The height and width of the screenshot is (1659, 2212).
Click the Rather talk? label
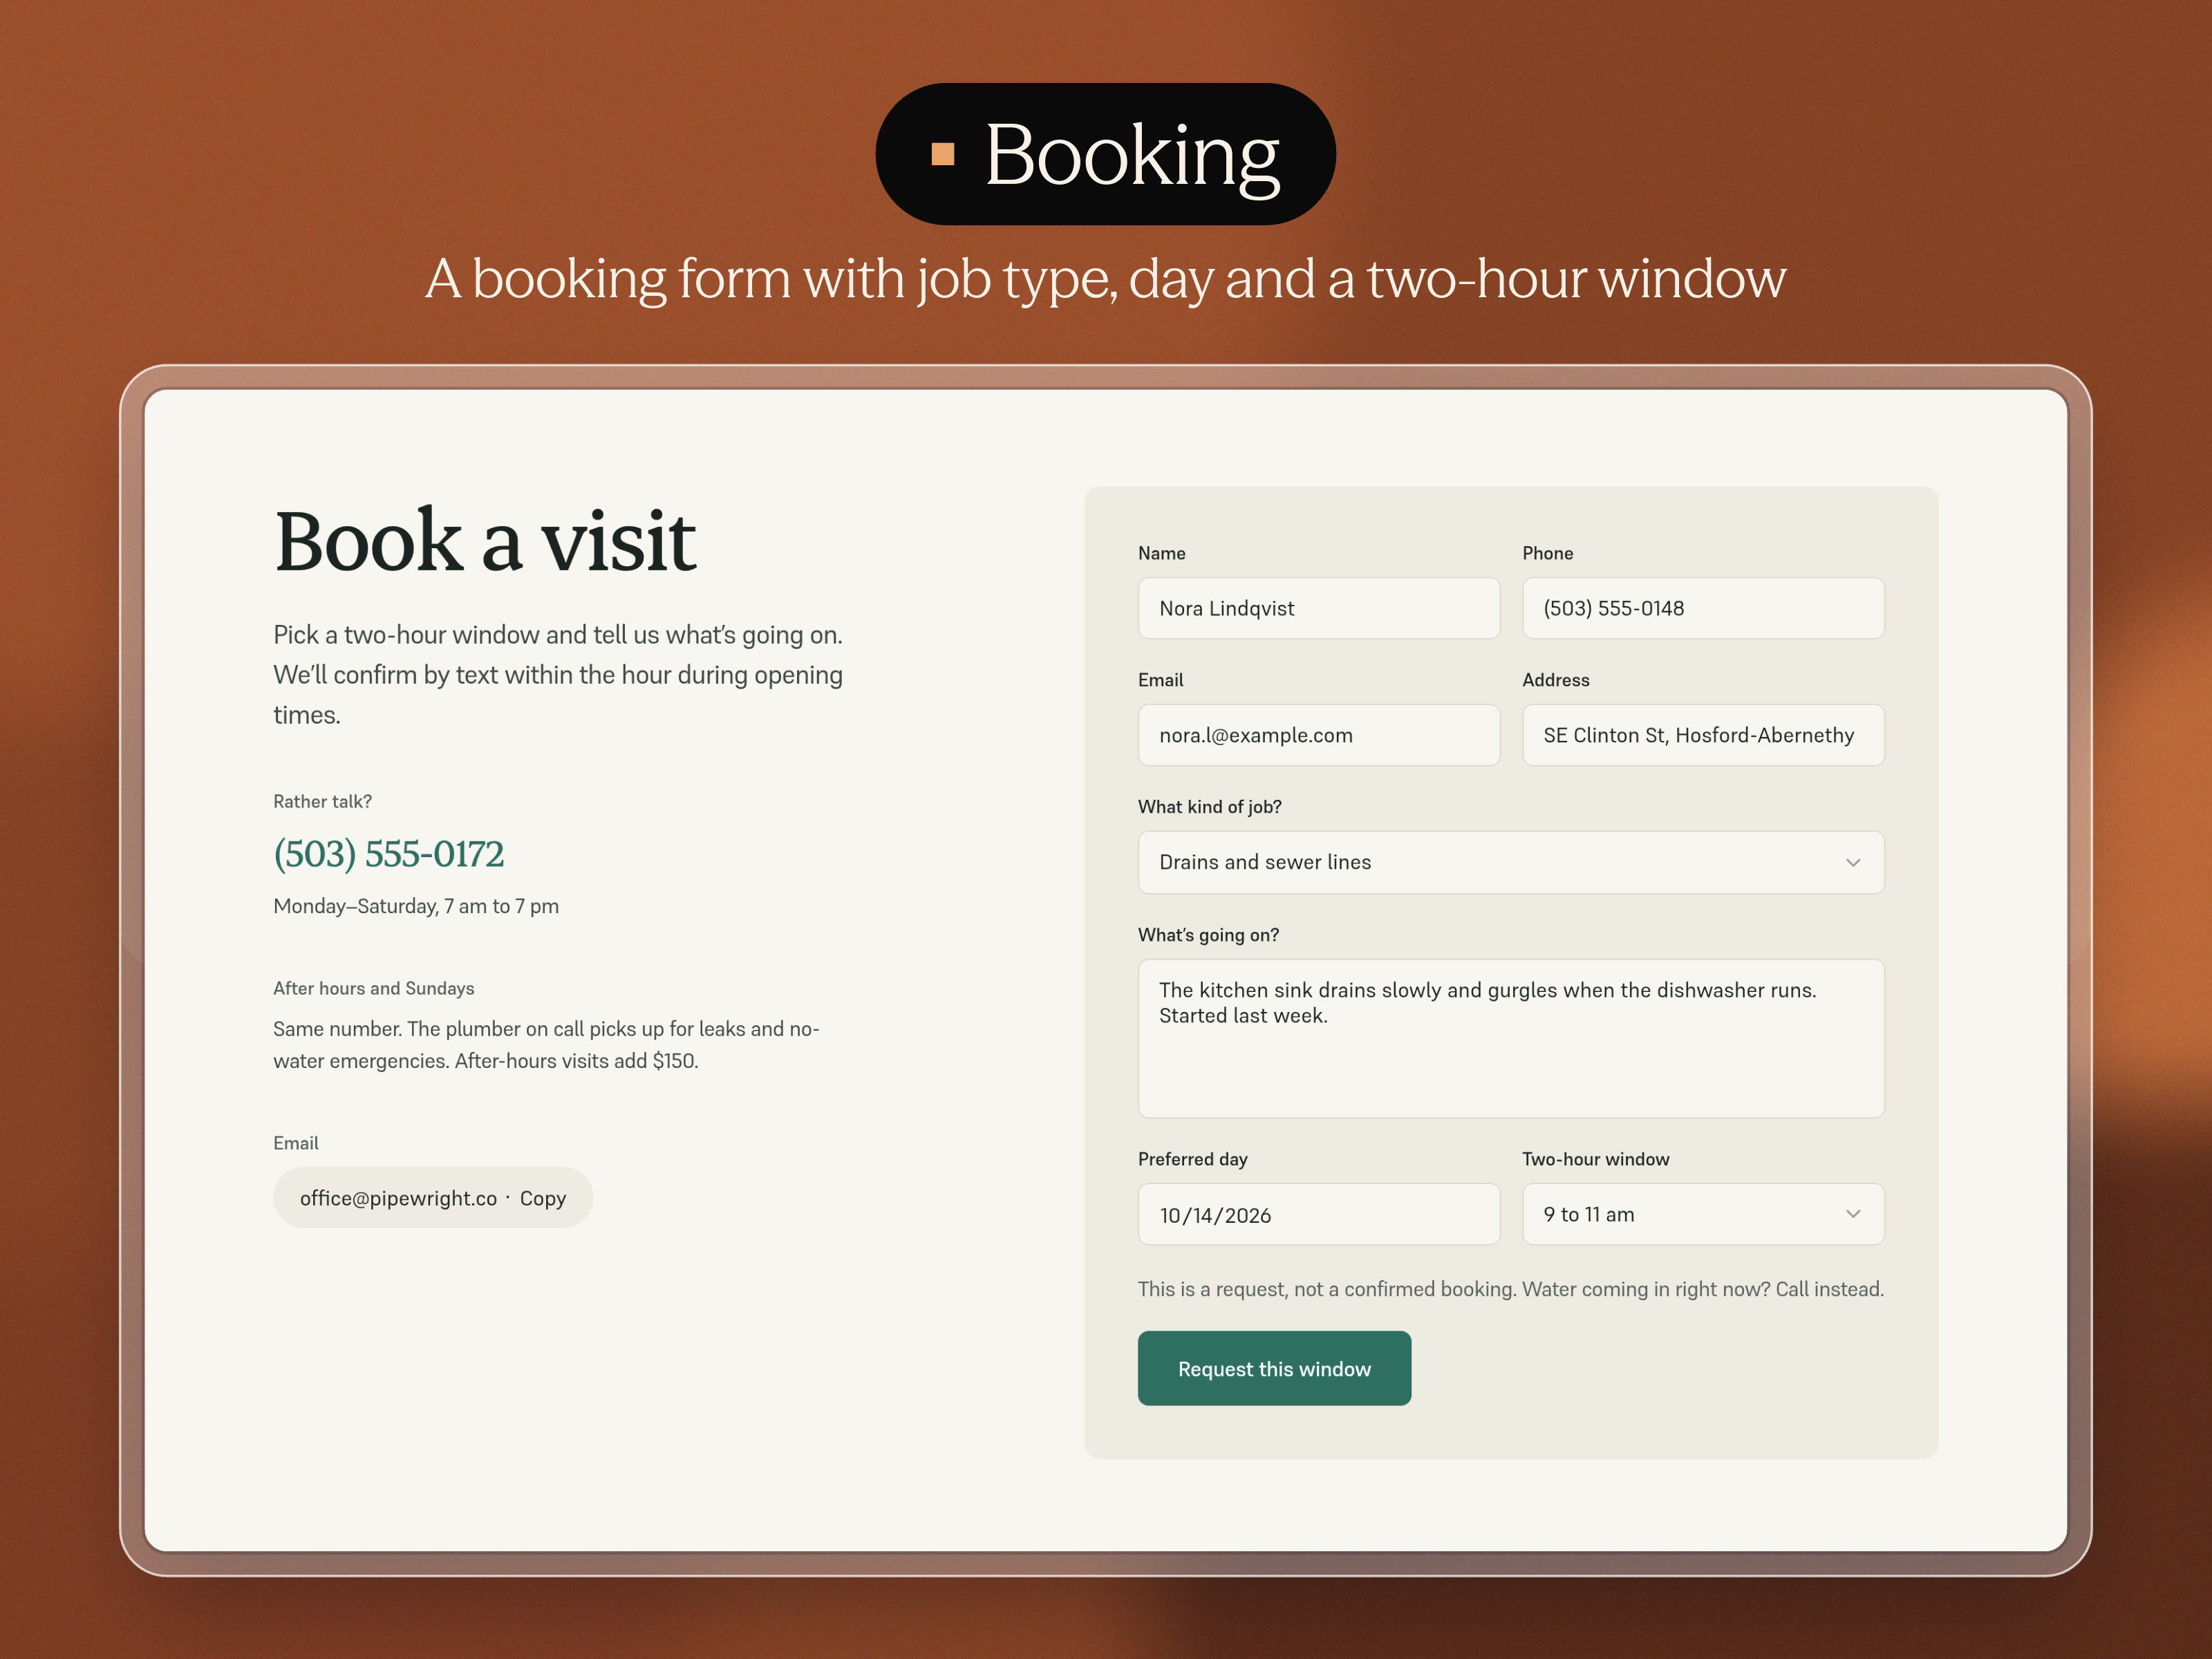click(322, 801)
